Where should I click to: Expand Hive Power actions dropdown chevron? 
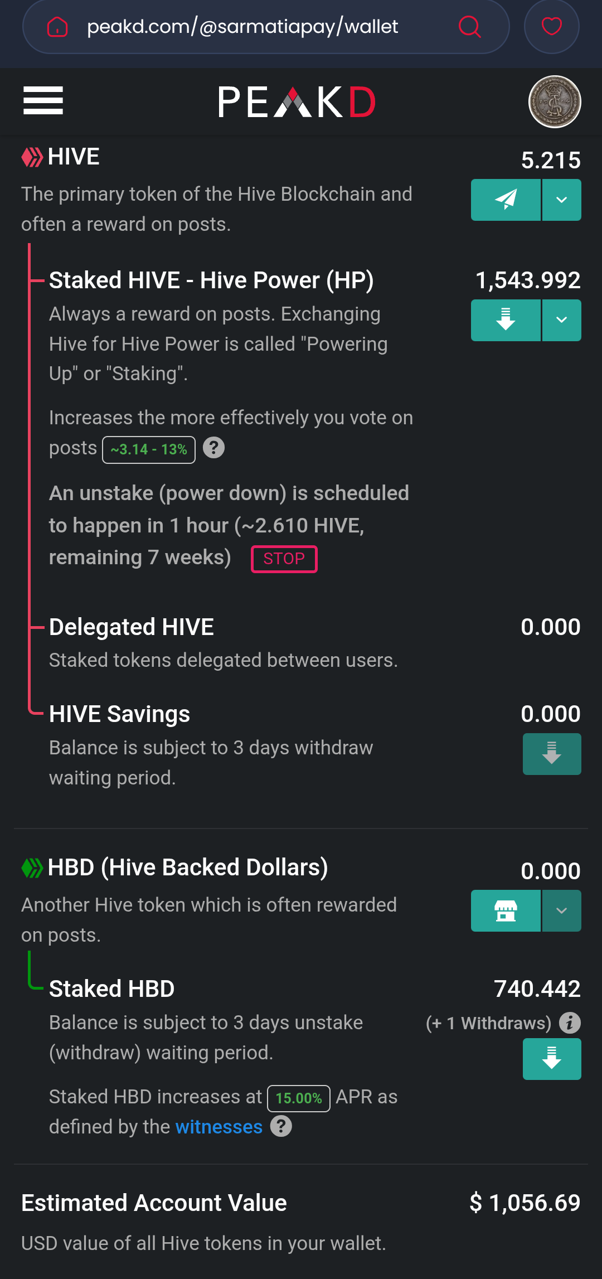point(562,320)
